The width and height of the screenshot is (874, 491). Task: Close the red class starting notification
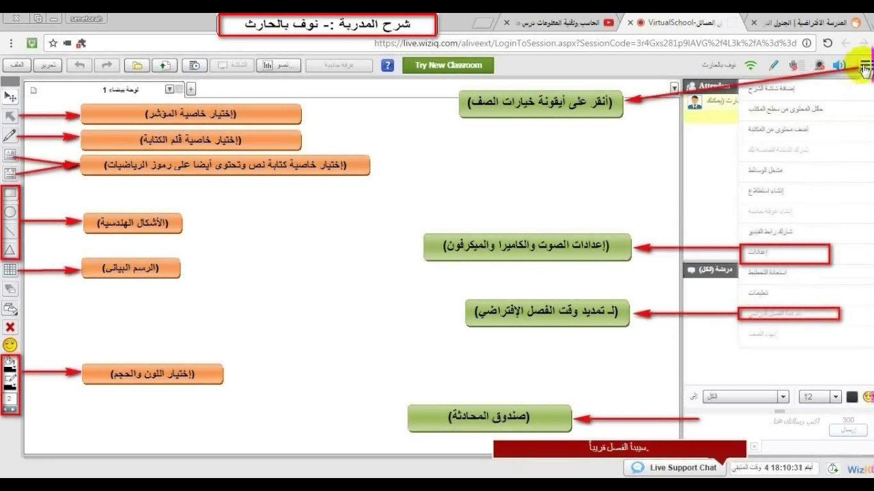pos(754,447)
